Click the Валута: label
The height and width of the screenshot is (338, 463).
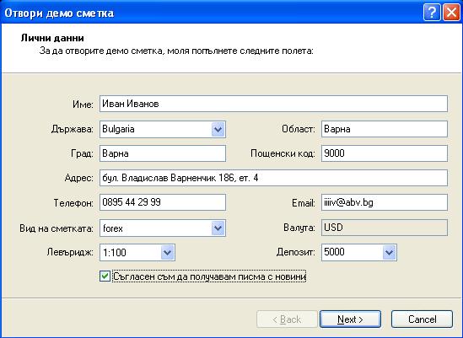(299, 228)
